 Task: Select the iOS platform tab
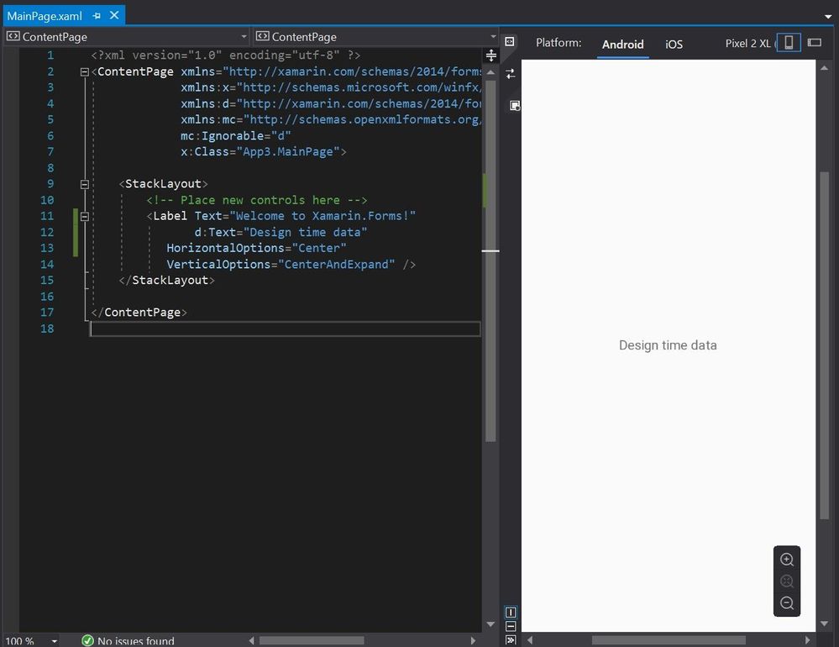tap(674, 45)
